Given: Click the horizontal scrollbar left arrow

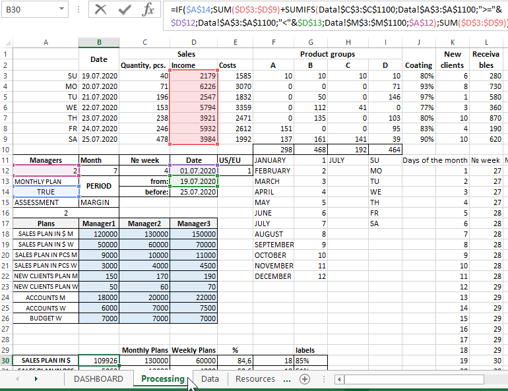Looking at the screenshot, I should [x=340, y=379].
